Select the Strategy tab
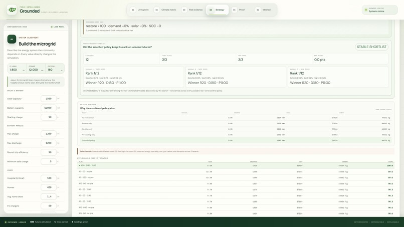This screenshot has width=404, height=227. (217, 10)
